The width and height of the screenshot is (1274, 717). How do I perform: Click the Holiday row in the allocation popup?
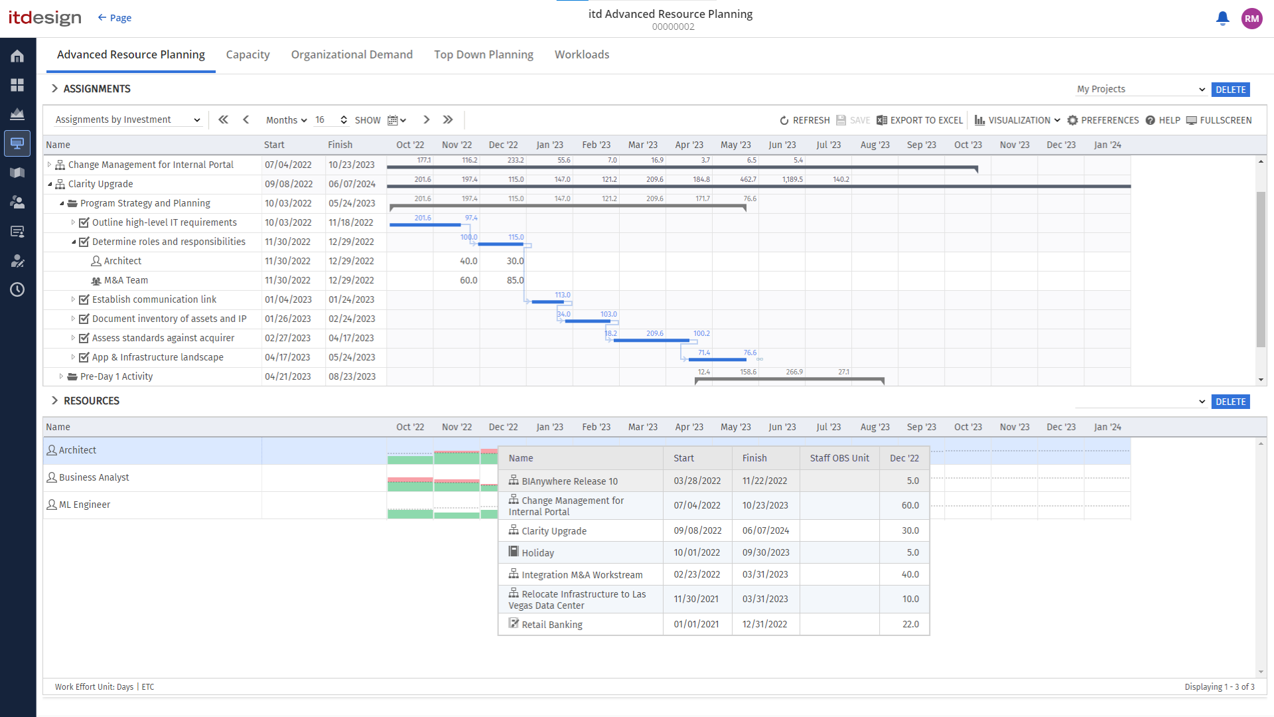click(713, 552)
